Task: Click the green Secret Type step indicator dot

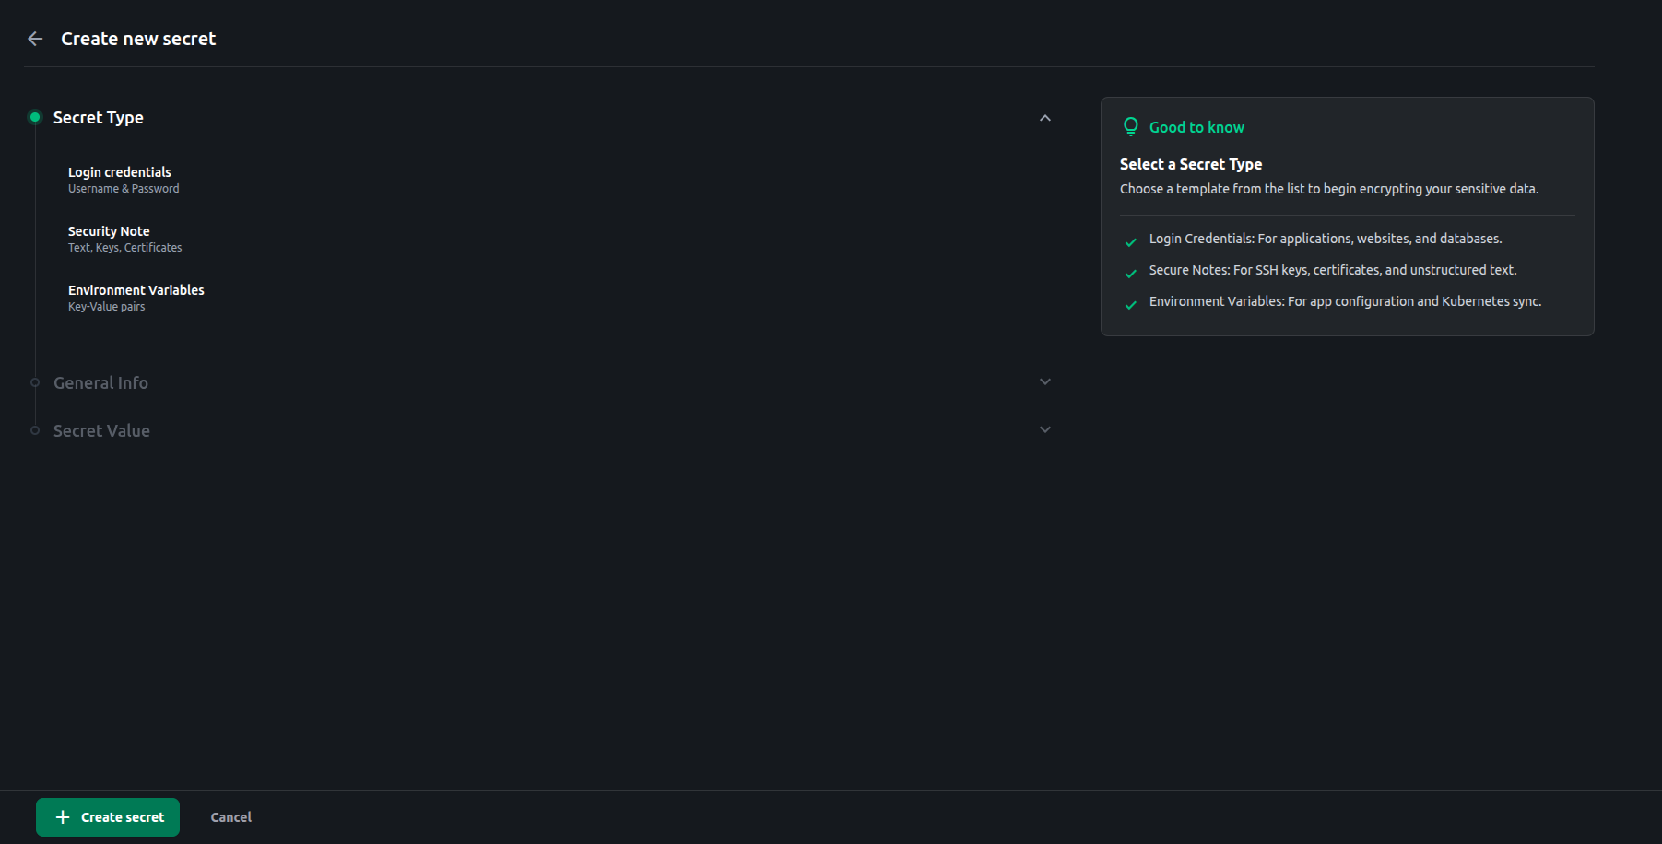Action: click(x=35, y=117)
